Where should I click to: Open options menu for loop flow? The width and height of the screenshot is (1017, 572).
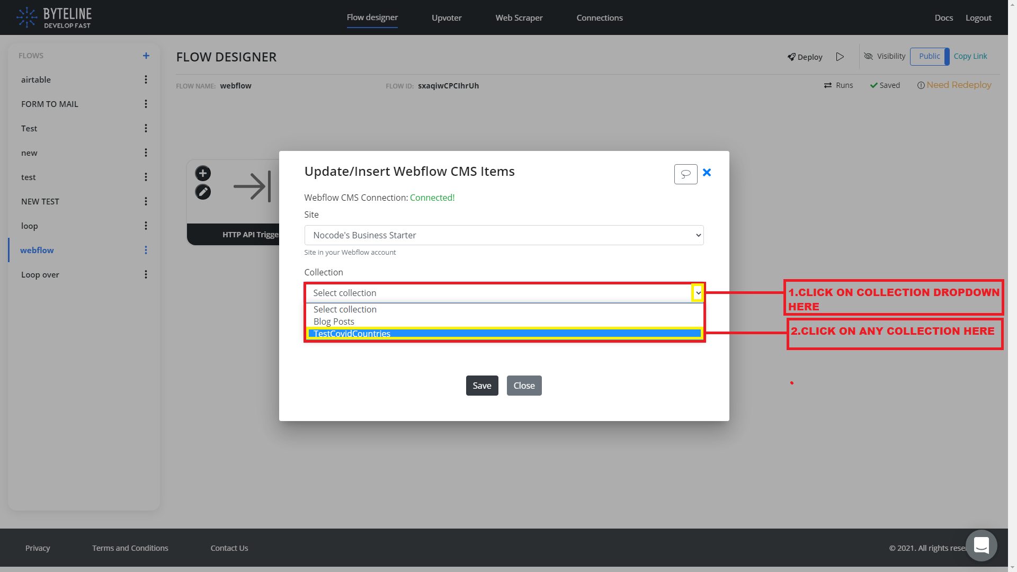click(146, 226)
